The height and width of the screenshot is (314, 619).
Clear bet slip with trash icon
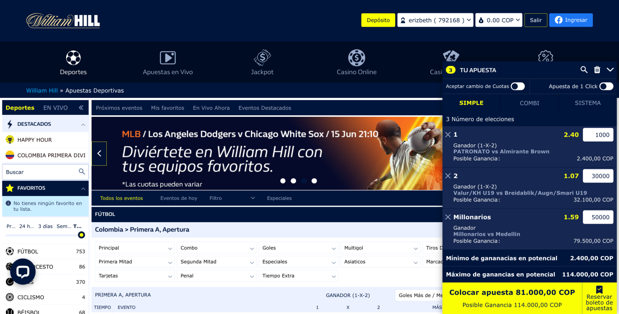coord(597,70)
